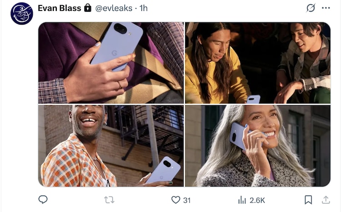
Task: Open the three-dot more options menu
Action: [x=326, y=8]
